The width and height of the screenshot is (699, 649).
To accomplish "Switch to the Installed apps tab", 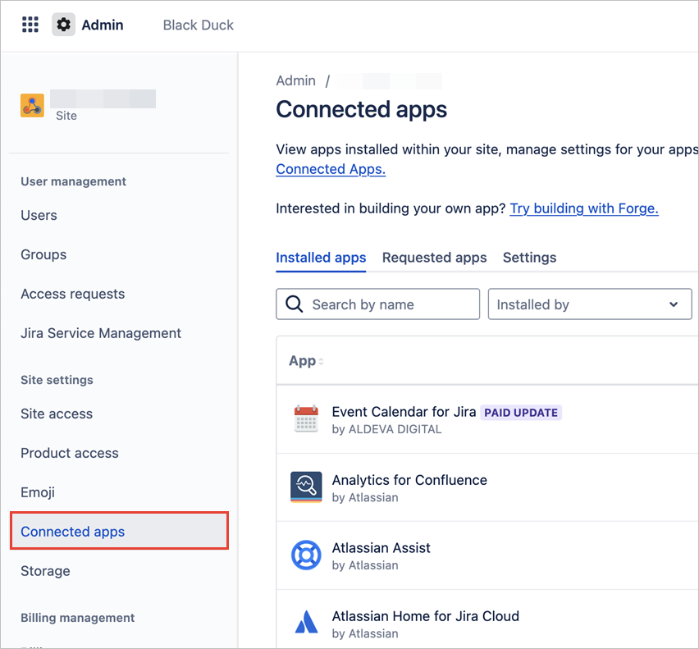I will pyautogui.click(x=321, y=258).
